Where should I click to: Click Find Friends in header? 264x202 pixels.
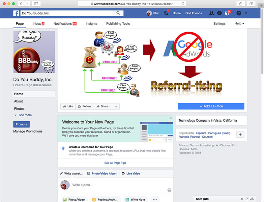[193, 13]
